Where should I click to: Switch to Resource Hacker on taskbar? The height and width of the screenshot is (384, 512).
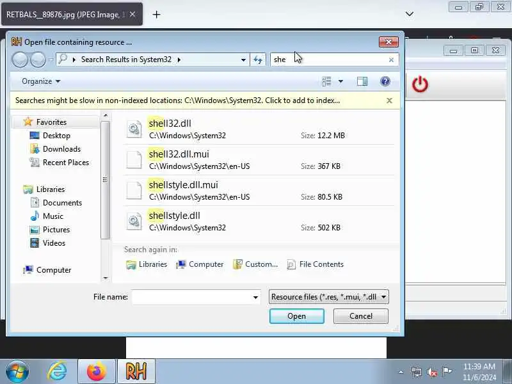point(136,372)
